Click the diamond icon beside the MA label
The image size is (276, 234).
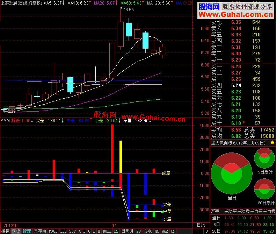(x=185, y=3)
